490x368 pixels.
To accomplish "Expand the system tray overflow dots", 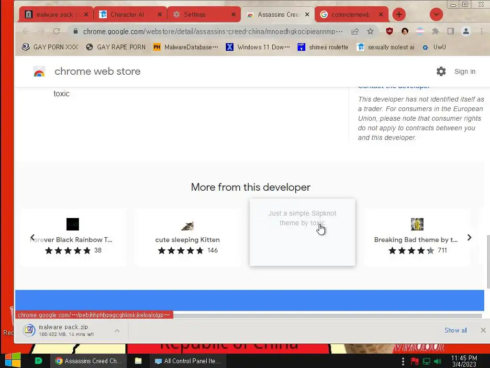I will pos(403,361).
